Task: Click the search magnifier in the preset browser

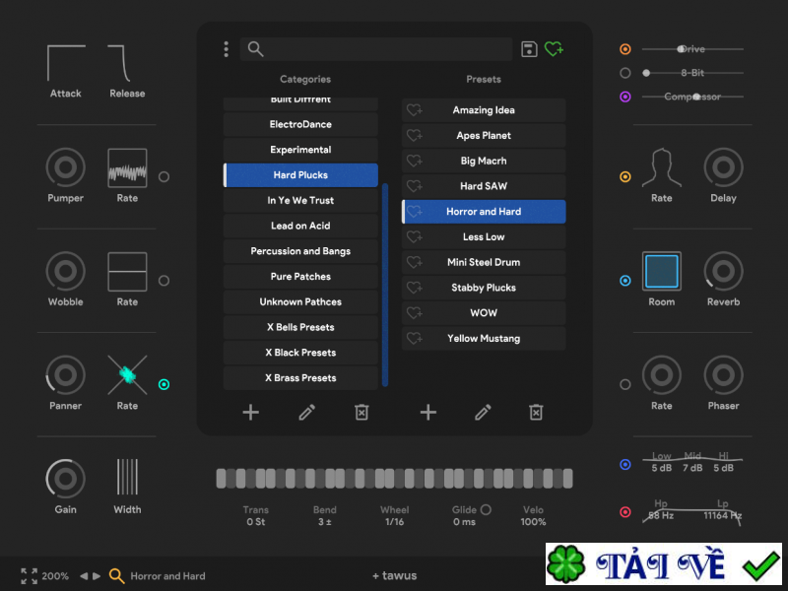Action: point(255,48)
